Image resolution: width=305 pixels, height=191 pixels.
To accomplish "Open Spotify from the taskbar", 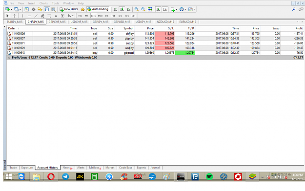I will coord(209,177).
